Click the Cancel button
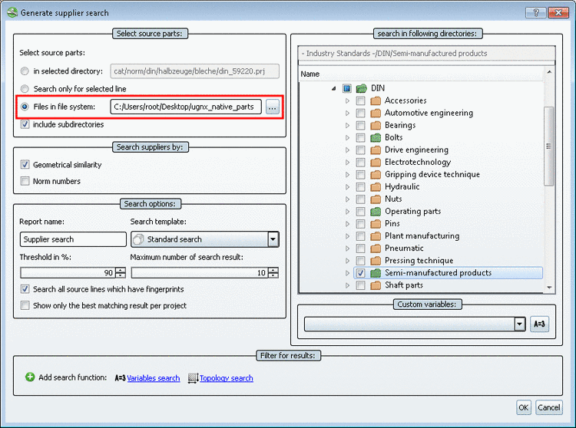Viewport: 576px width, 428px height. (x=549, y=407)
